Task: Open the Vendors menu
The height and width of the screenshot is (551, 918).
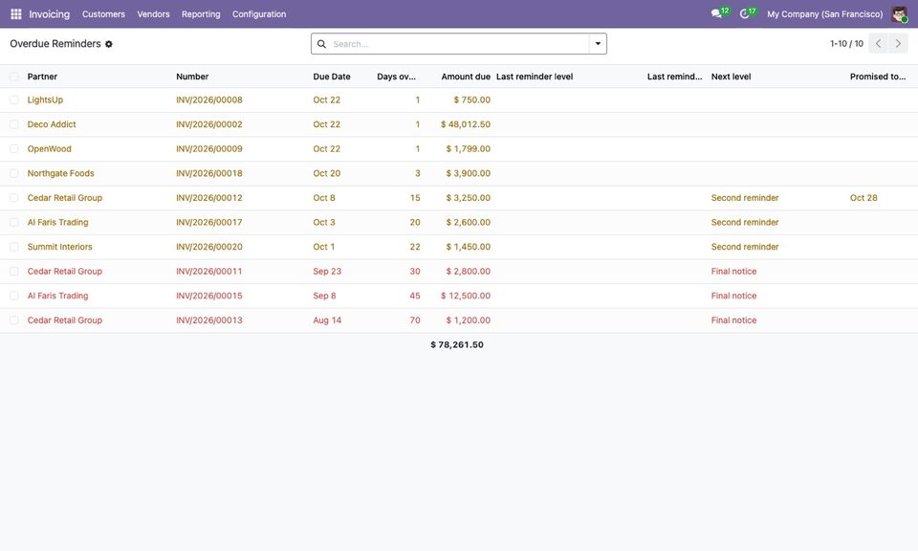Action: [x=153, y=14]
